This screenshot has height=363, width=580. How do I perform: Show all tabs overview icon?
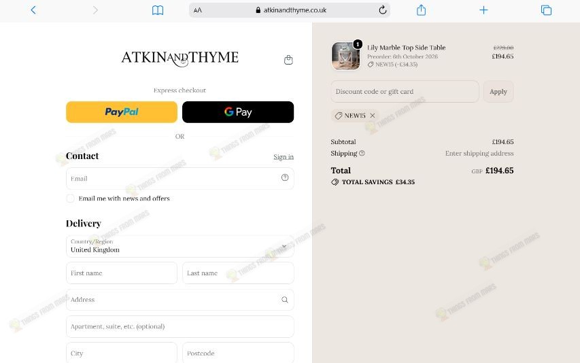tap(546, 10)
